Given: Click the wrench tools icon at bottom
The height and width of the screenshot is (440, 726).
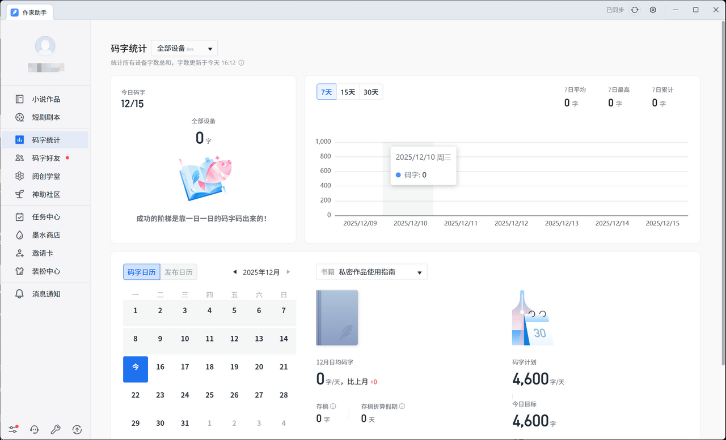Looking at the screenshot, I should point(56,429).
